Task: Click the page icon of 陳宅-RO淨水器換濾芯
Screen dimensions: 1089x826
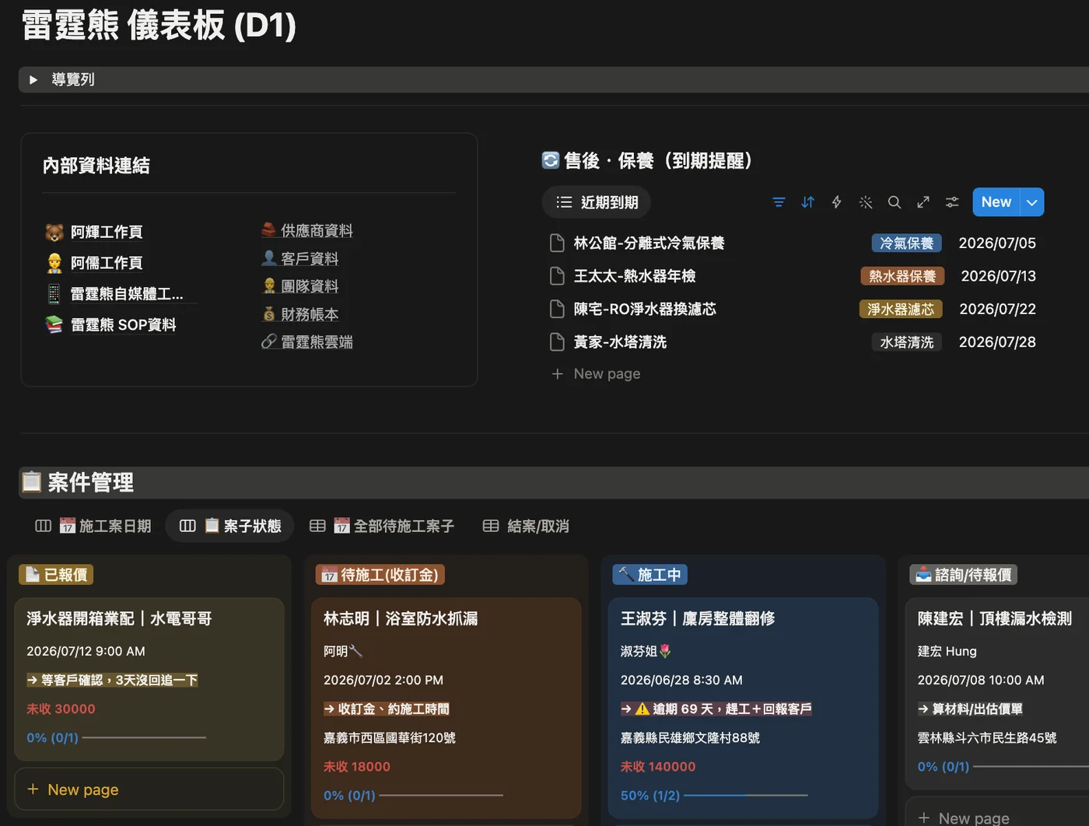Action: 557,309
